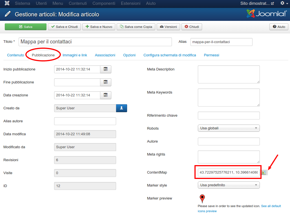The image size is (290, 215).
Task: Click the Salva e Chiudi button
Action: pyautogui.click(x=65, y=27)
